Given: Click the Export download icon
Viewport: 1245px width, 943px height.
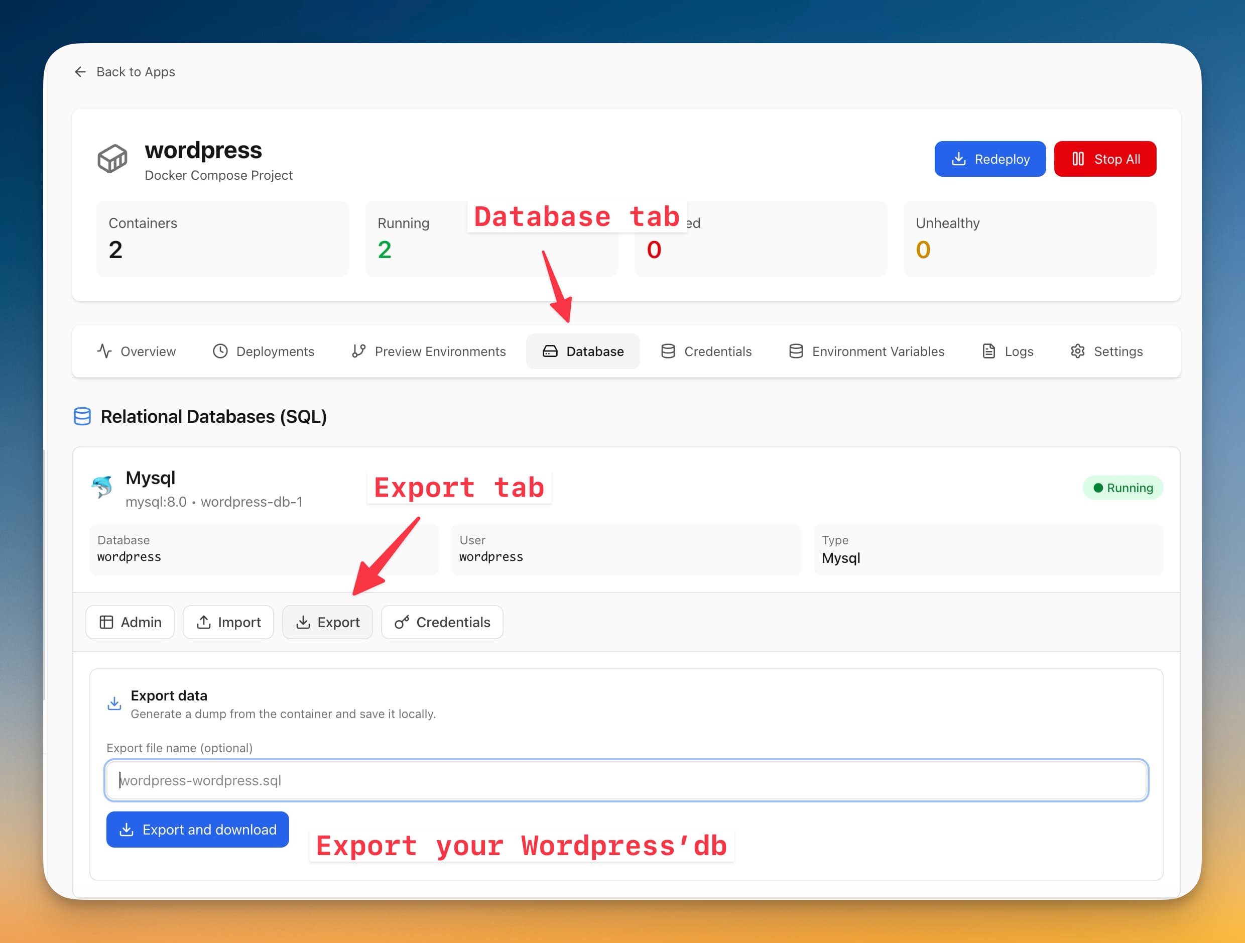Looking at the screenshot, I should pos(303,622).
